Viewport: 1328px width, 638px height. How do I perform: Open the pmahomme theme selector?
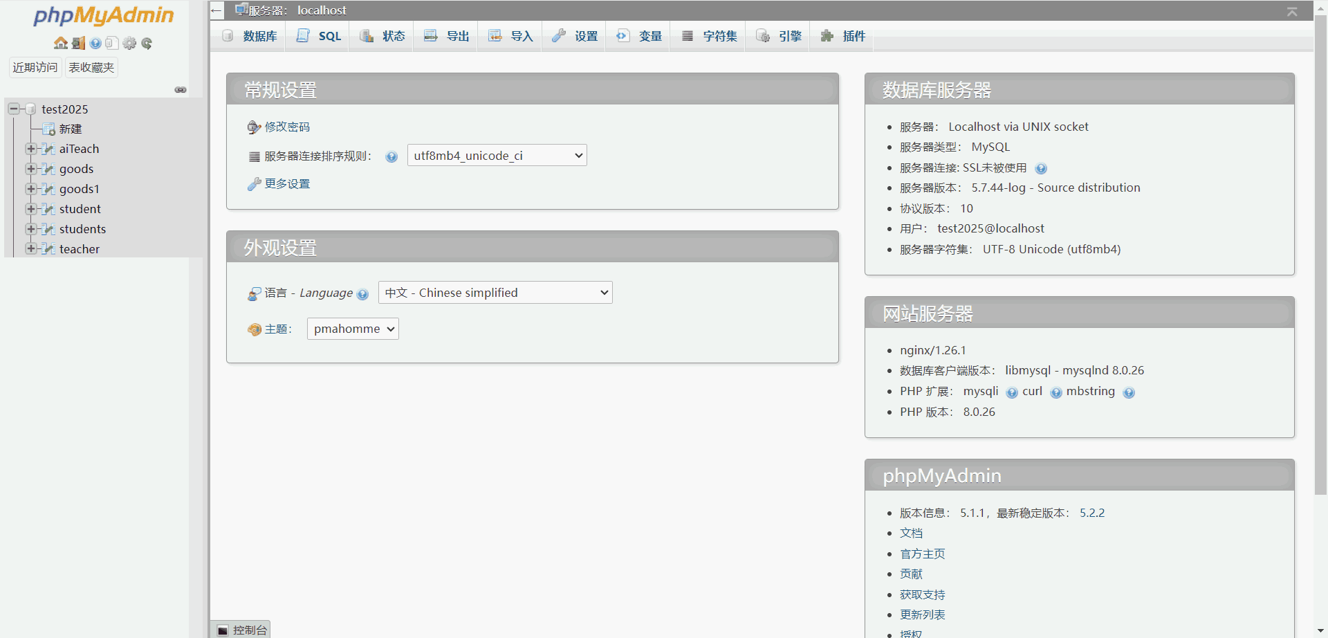[352, 329]
